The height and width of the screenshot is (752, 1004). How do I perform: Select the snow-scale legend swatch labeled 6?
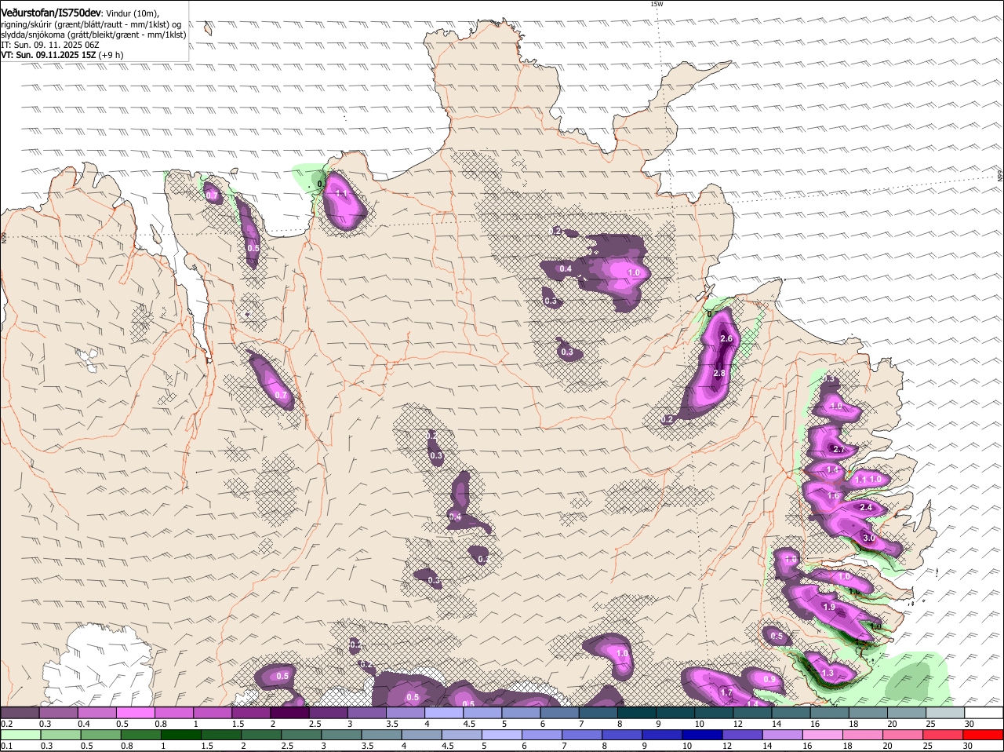(559, 713)
